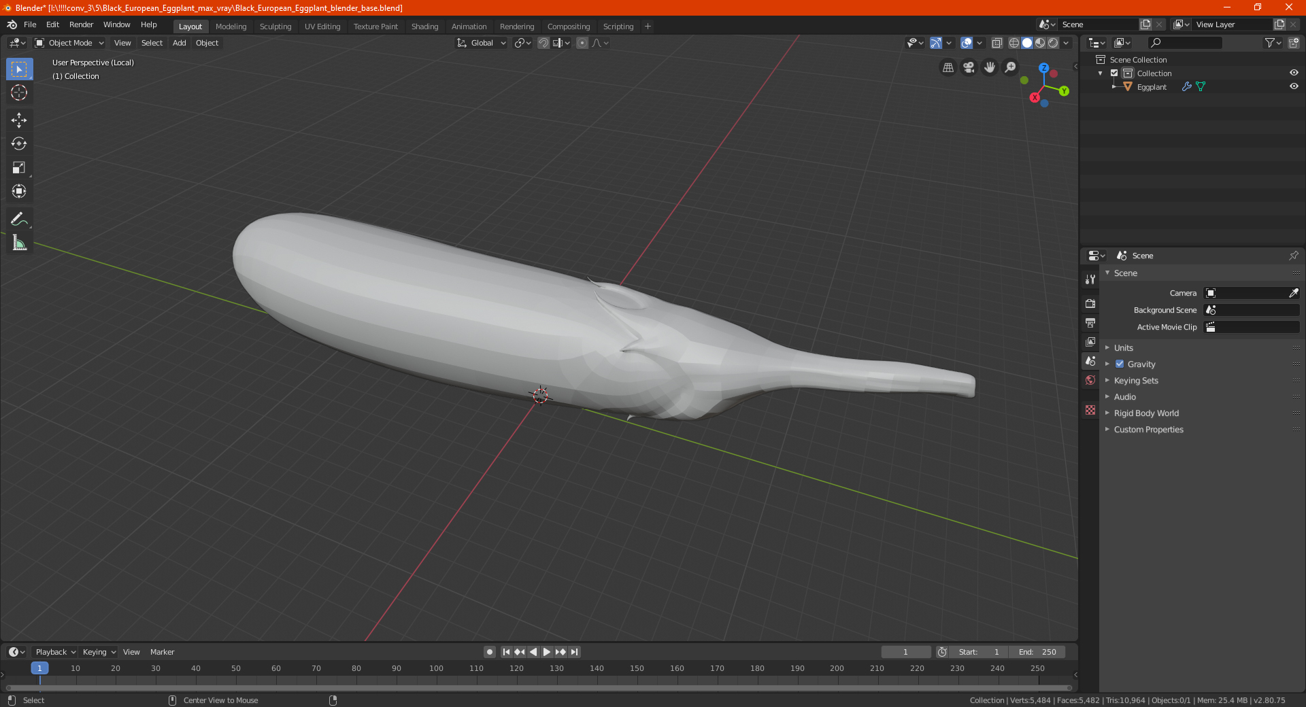Screen dimensions: 1306x707
Task: Toggle viewport overlays
Action: [x=967, y=43]
